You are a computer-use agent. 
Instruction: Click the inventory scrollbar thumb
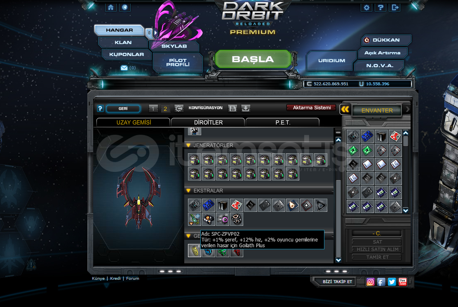(406, 141)
